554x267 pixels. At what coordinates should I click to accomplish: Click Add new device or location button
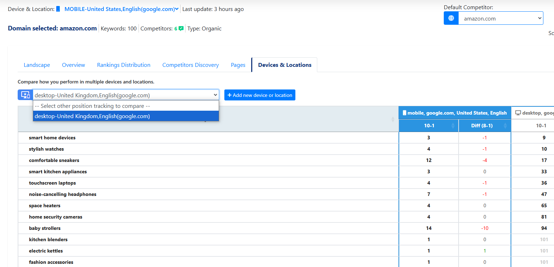260,95
